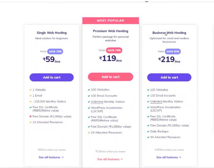Screen dimensions: 214x168
Task: Click the yellow checkmark beside 2X Allocated Resources
Action: pos(89,133)
